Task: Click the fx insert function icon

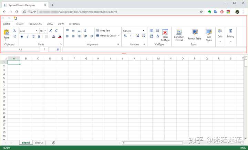Action: coord(58,50)
